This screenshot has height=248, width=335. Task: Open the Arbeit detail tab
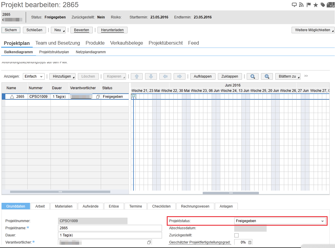coord(40,206)
